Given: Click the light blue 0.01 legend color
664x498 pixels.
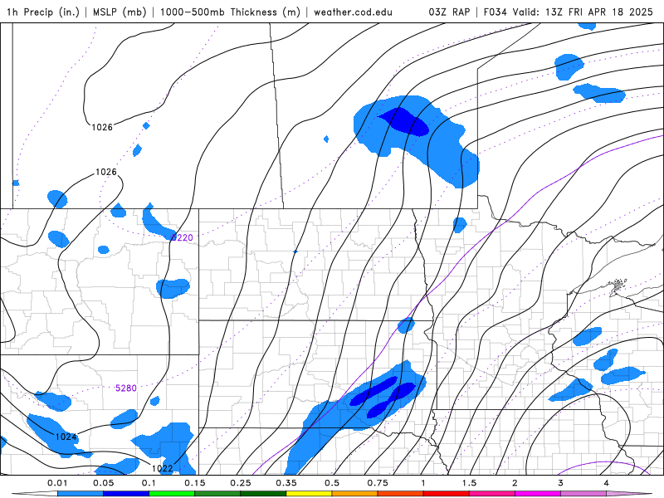Looking at the screenshot, I should click(81, 494).
